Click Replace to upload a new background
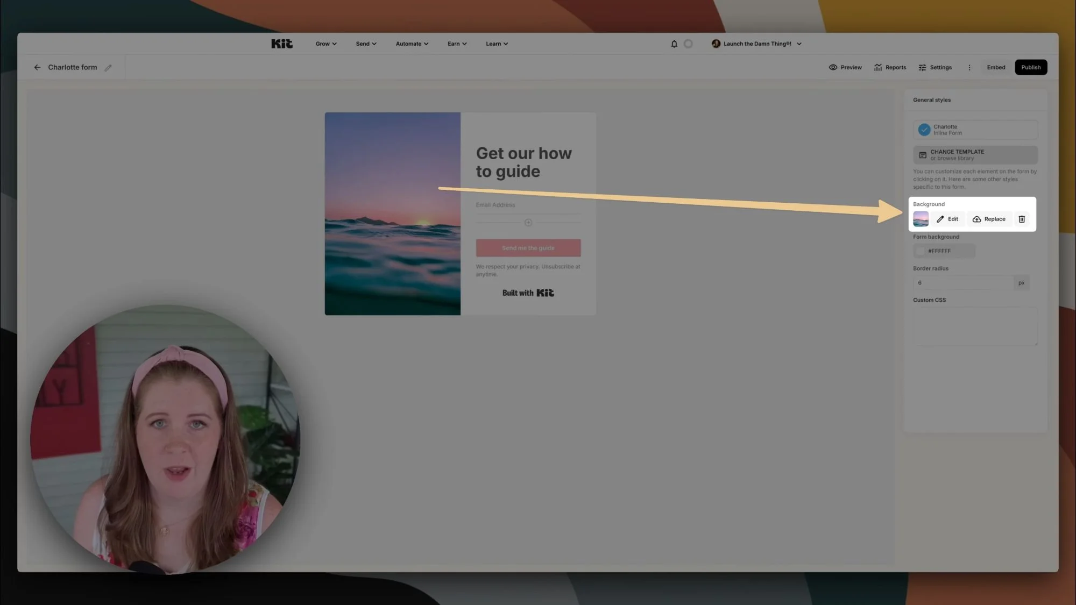The height and width of the screenshot is (605, 1076). [x=989, y=219]
